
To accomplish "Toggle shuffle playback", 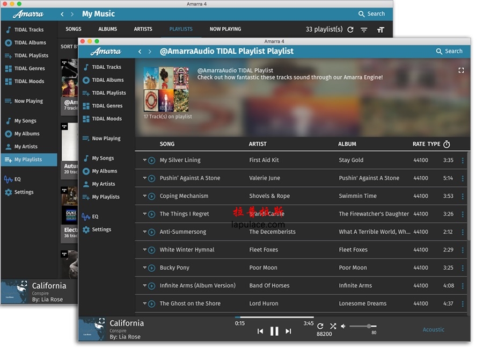I will [333, 326].
